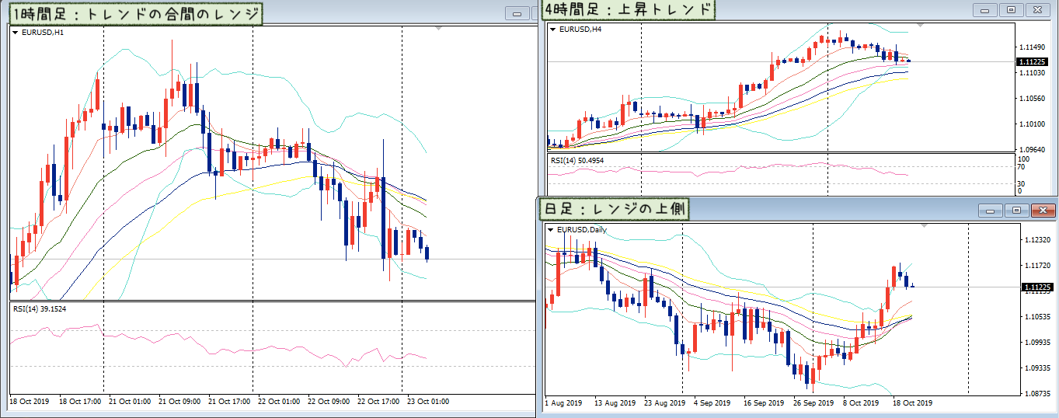The image size is (1059, 418).
Task: Grab the chart shift triangle on Daily chart
Action: pos(924,226)
